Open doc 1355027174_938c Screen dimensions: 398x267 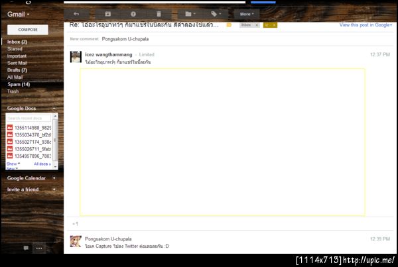coord(33,142)
